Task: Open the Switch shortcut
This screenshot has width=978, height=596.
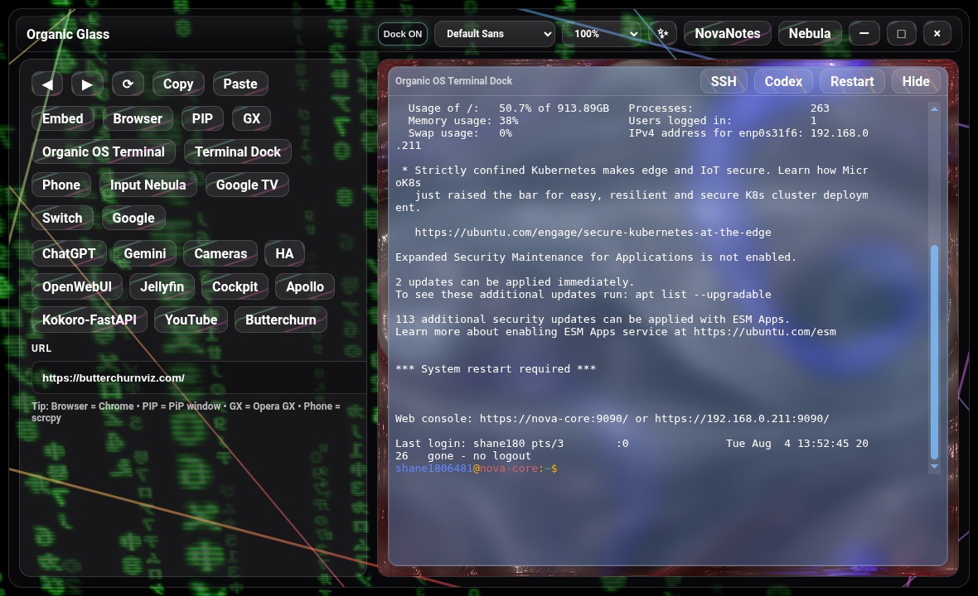Action: pyautogui.click(x=62, y=218)
